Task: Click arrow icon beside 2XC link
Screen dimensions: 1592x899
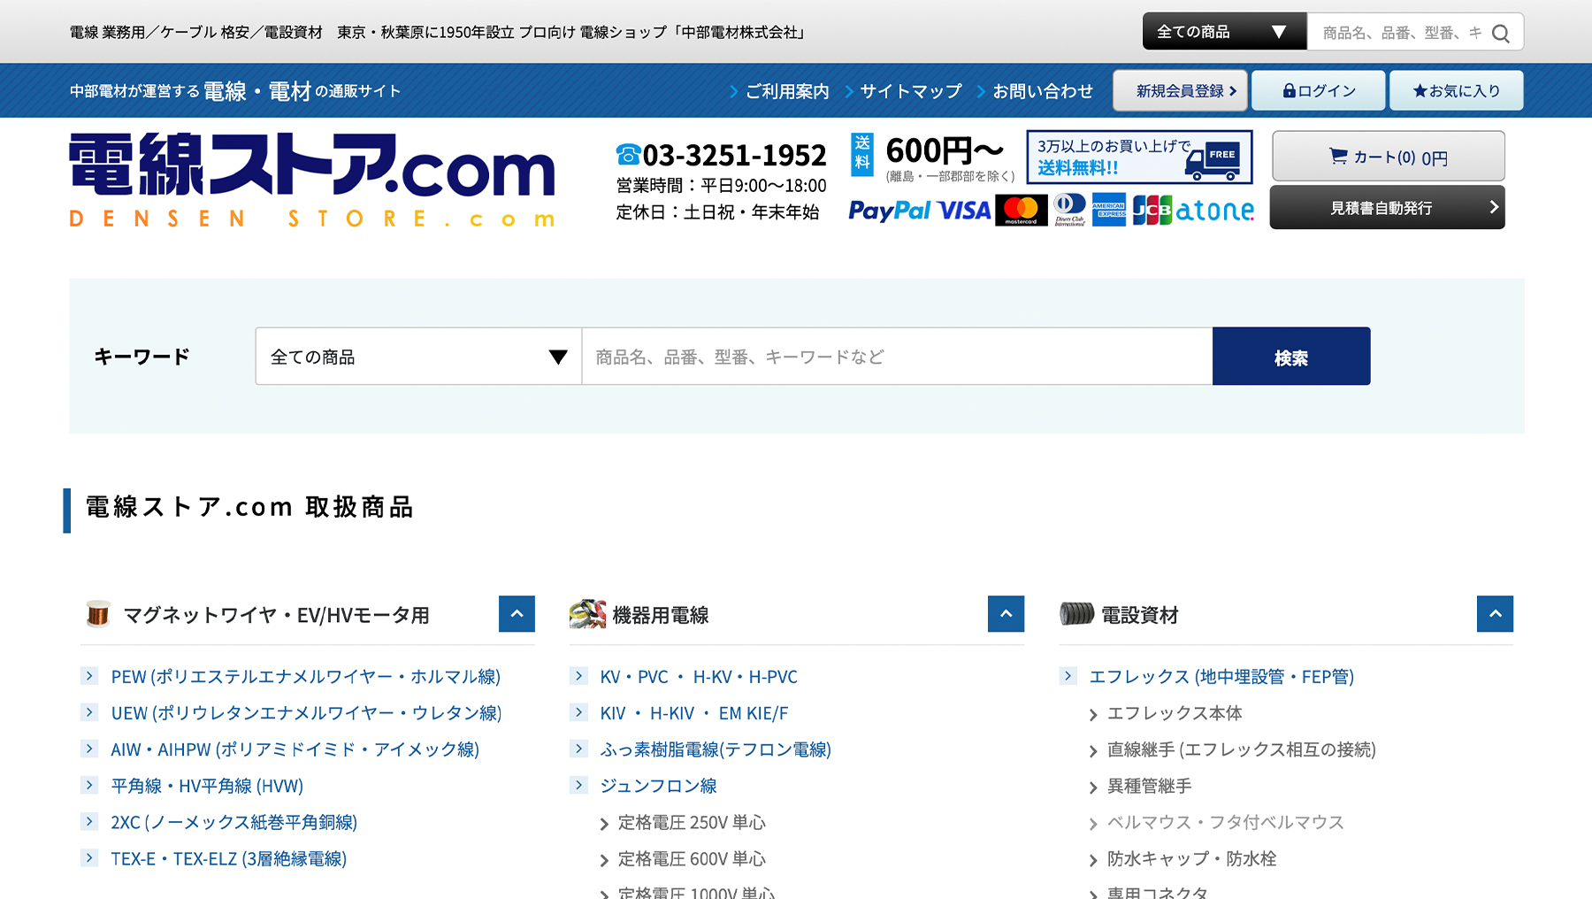Action: tap(89, 821)
